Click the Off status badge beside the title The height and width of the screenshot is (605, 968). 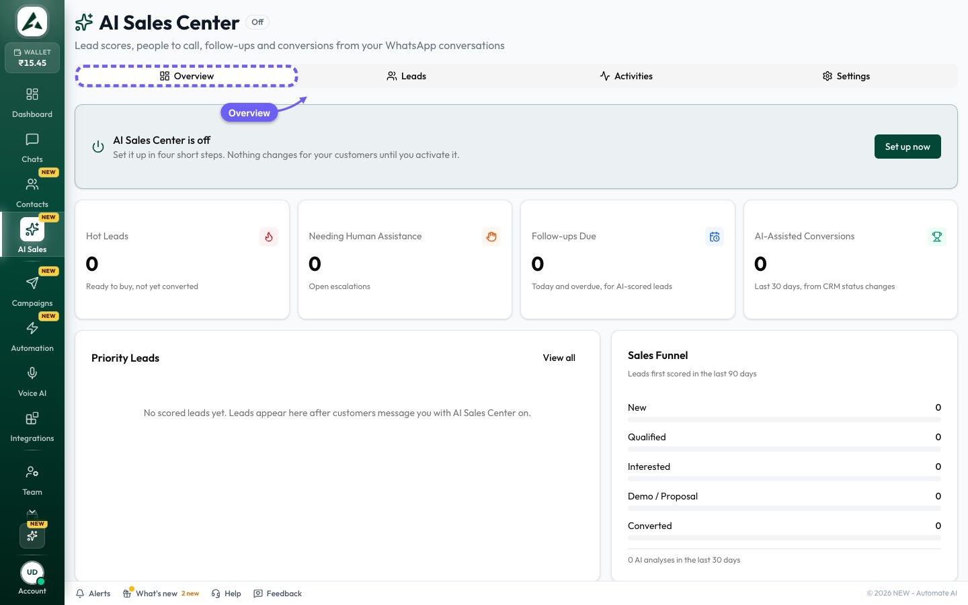pos(257,22)
